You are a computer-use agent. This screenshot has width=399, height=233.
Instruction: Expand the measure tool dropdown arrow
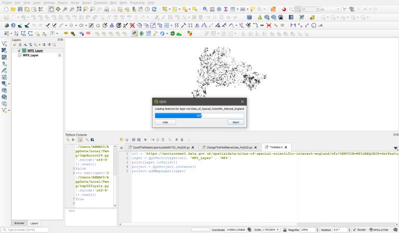[x=247, y=9]
